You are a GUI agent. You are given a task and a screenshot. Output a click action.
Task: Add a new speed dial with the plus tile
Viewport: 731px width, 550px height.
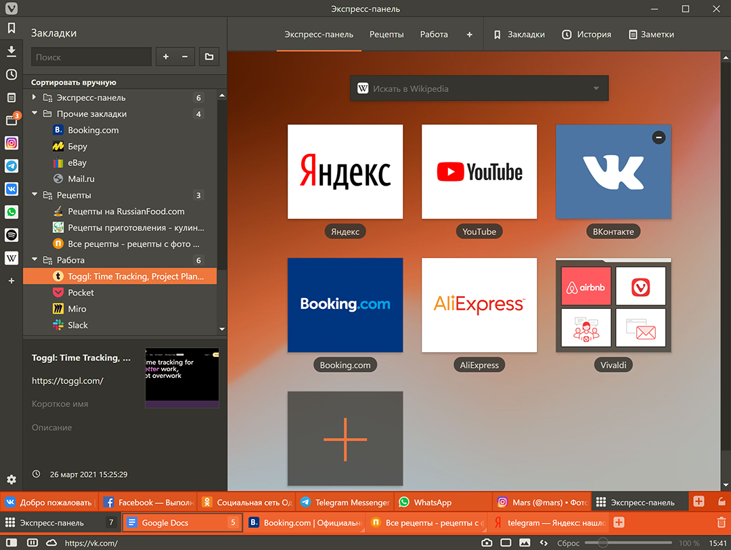pos(345,439)
